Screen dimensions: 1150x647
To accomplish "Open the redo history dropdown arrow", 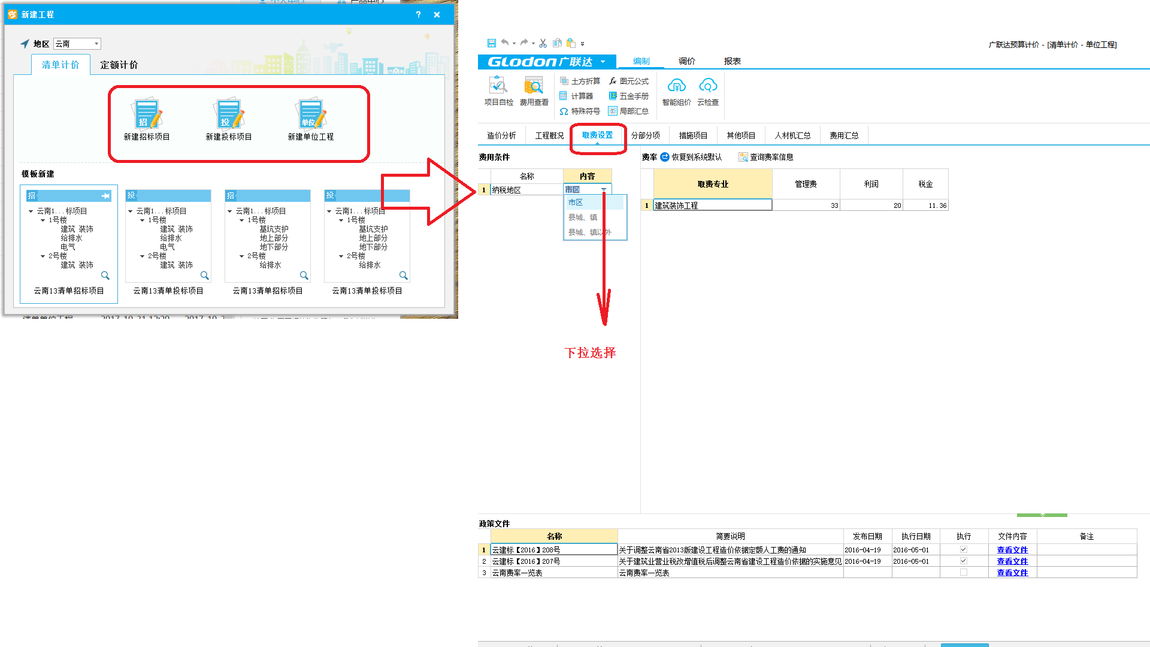I will click(x=533, y=43).
